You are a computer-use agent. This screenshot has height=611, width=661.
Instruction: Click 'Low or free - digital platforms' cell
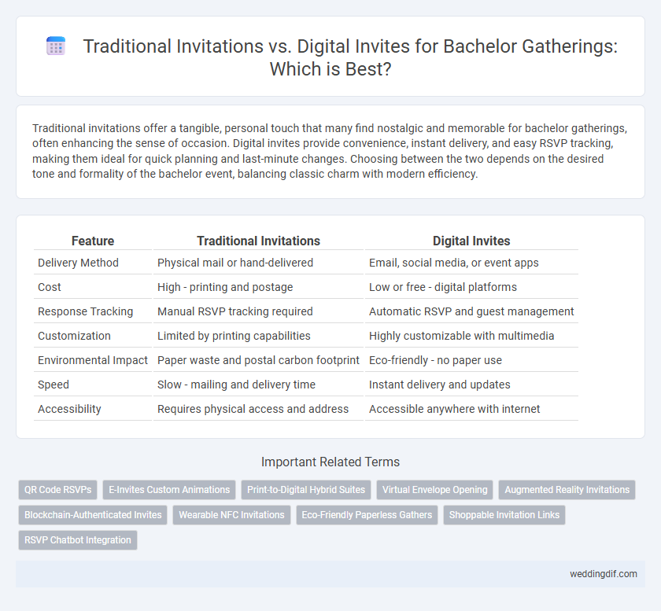pos(471,287)
